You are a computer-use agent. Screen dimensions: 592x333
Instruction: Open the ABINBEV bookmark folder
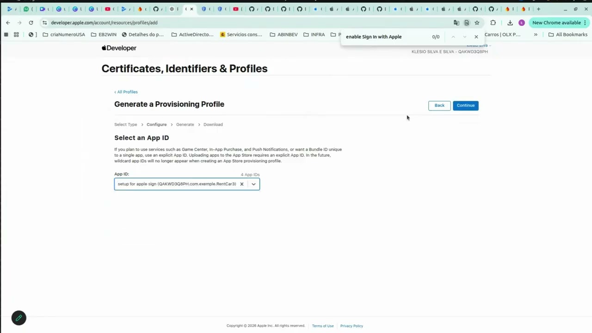click(284, 35)
